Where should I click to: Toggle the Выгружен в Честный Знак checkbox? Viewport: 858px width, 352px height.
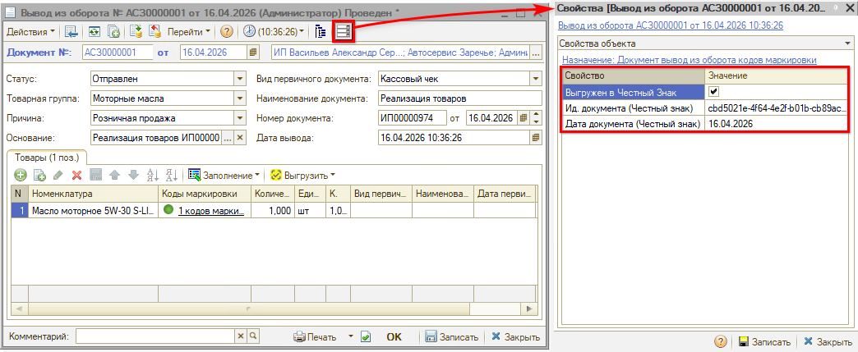(713, 92)
